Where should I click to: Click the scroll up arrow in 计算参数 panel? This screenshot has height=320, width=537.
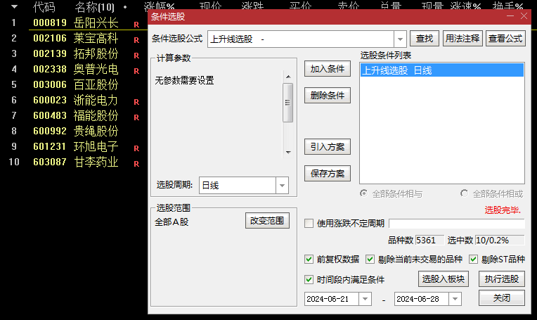point(288,77)
